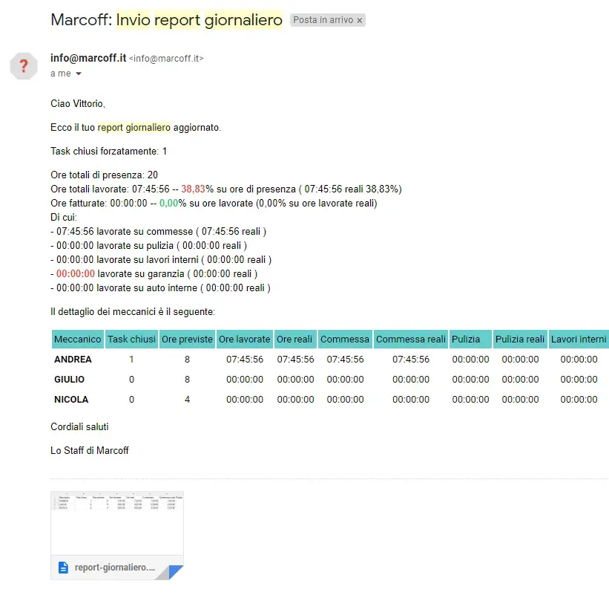Select the "Task chiusi" column header
The image size is (609, 601).
pyautogui.click(x=131, y=340)
